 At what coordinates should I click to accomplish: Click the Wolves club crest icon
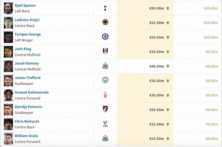pos(105,22)
